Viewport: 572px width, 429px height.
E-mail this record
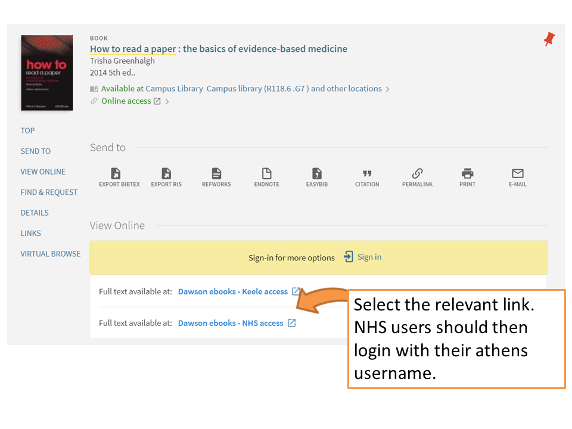tap(517, 173)
